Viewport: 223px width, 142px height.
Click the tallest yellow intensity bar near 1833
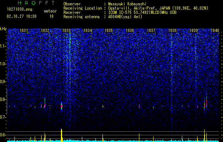62,135
